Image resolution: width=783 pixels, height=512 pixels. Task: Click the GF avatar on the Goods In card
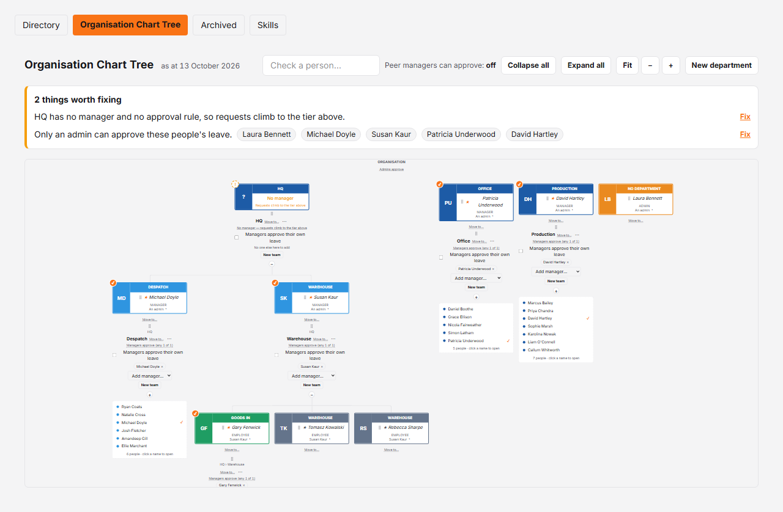[x=204, y=429]
